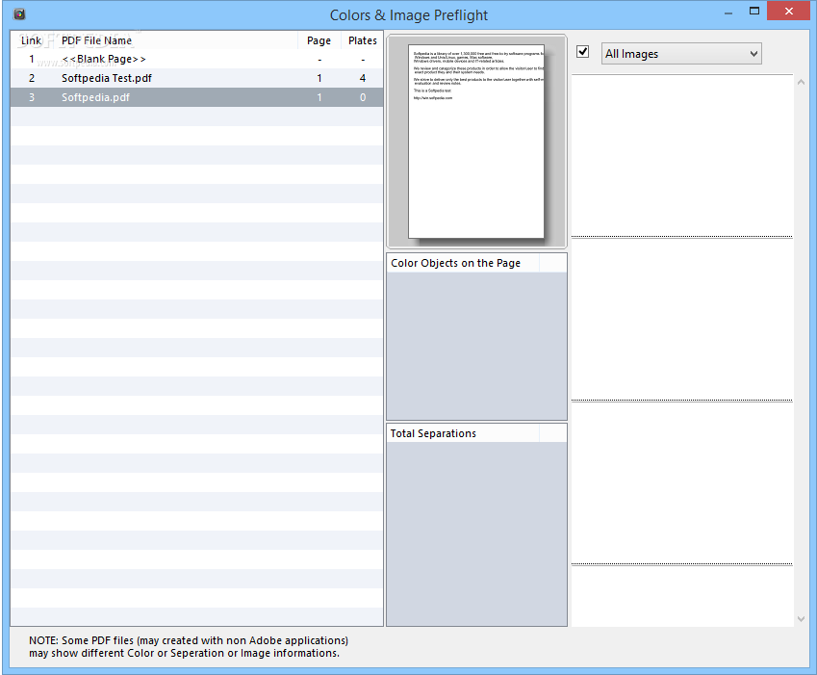The image size is (817, 675).
Task: Minimize the Colors & Image Preflight window
Action: (x=728, y=12)
